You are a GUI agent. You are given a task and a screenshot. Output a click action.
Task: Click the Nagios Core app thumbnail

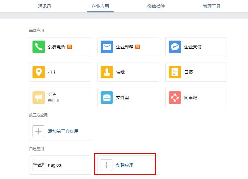point(39,165)
